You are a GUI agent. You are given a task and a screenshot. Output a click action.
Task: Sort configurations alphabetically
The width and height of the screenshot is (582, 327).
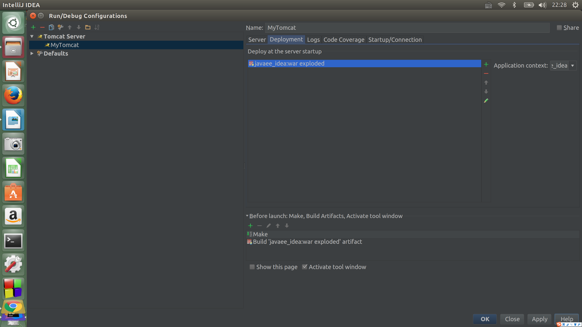pos(97,27)
